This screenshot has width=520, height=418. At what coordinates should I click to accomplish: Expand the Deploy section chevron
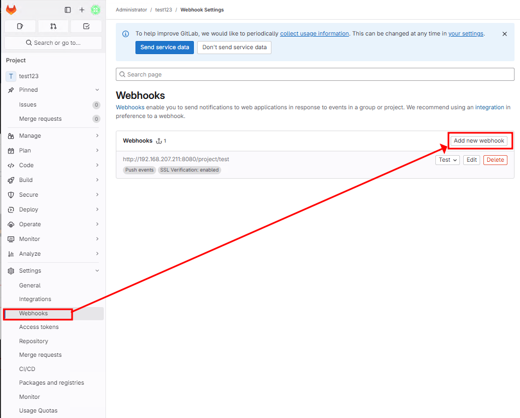tap(97, 209)
